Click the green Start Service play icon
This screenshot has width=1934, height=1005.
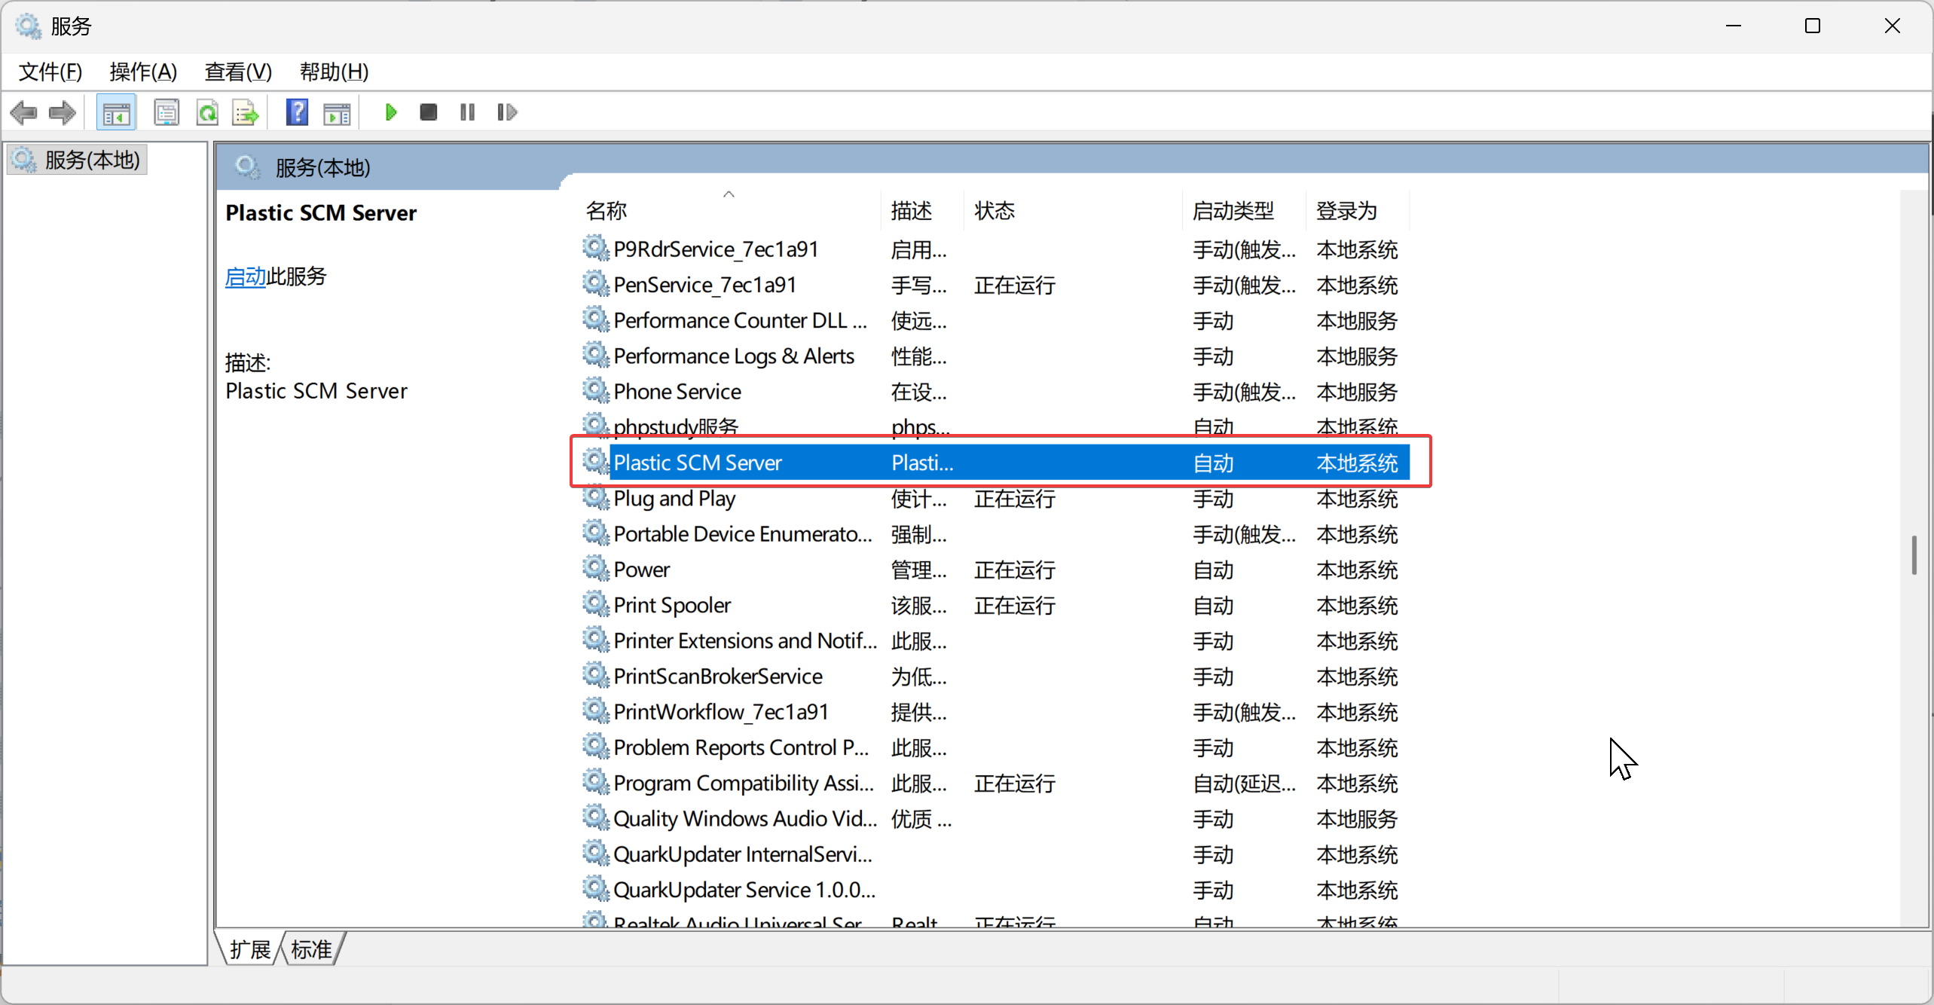390,113
